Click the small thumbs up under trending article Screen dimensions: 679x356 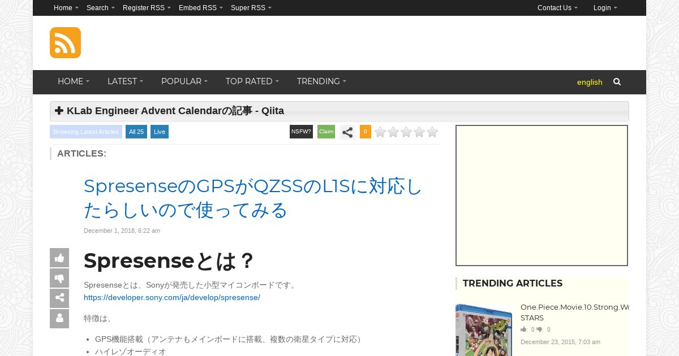coord(524,329)
